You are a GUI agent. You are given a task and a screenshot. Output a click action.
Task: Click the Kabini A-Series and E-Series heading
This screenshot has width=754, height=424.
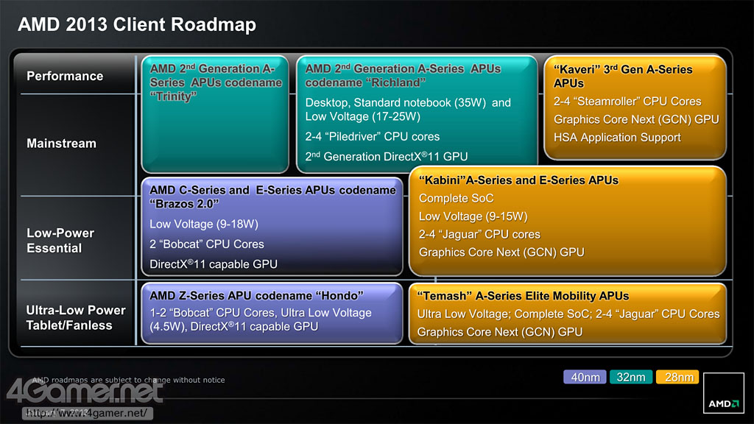click(x=518, y=180)
